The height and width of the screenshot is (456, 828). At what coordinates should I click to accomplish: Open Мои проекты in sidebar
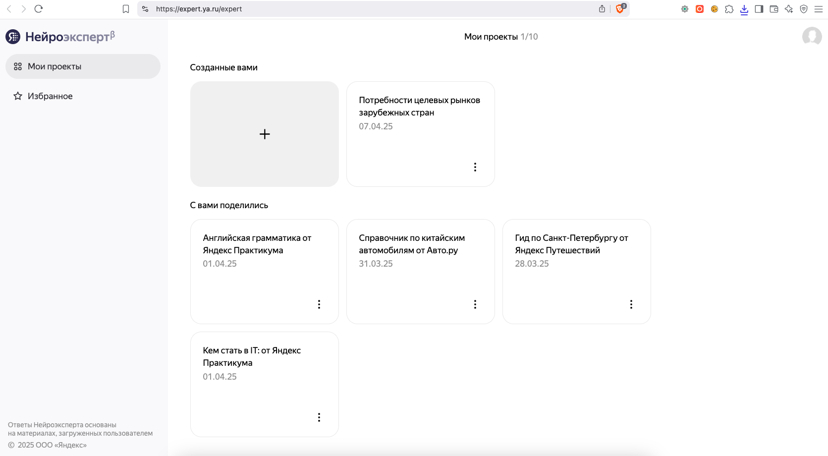tap(83, 66)
